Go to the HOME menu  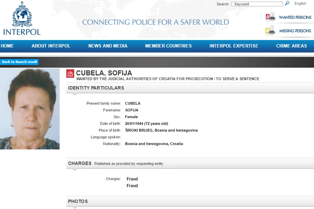click(7, 46)
